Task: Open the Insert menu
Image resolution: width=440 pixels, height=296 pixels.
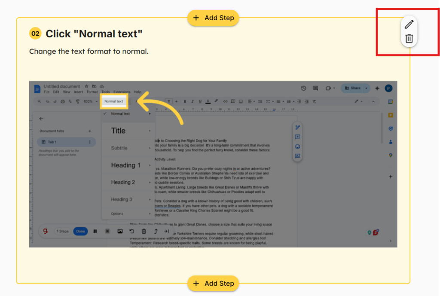Action: tap(78, 92)
